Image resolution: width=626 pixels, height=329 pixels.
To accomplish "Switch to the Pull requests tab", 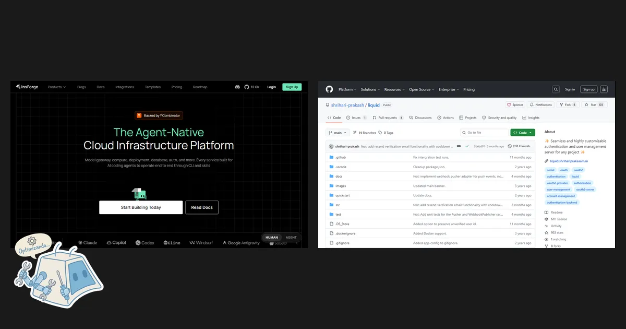I will tap(388, 118).
